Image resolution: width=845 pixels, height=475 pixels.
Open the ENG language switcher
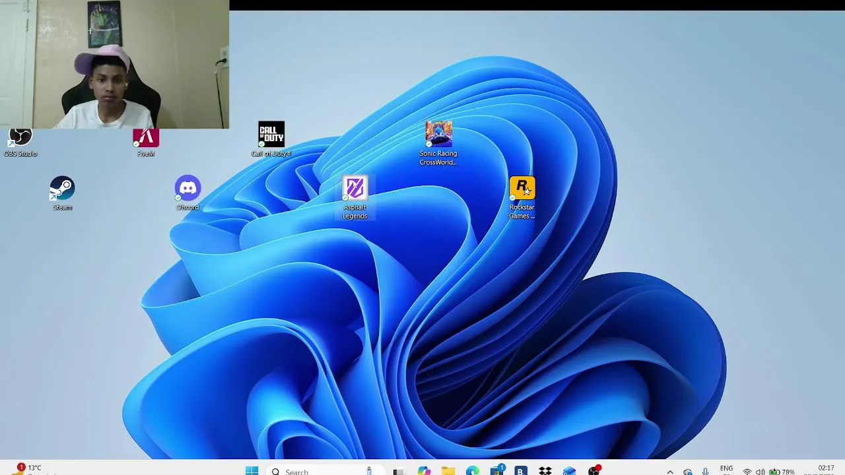(726, 470)
